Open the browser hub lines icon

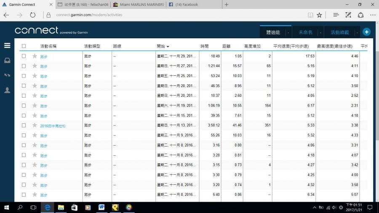coord(336,15)
